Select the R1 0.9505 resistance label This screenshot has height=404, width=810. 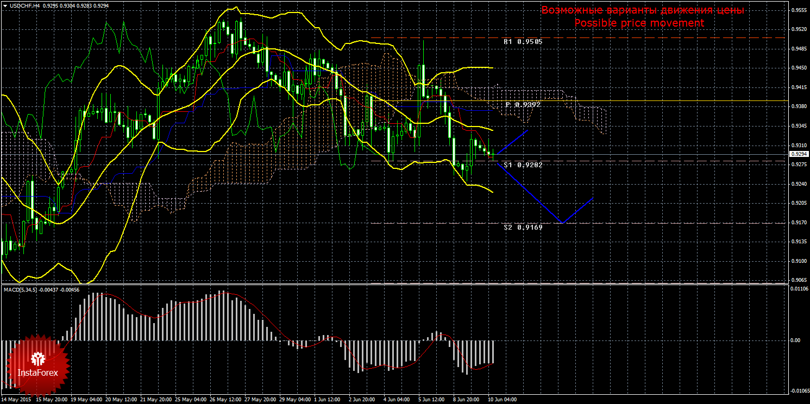point(523,41)
